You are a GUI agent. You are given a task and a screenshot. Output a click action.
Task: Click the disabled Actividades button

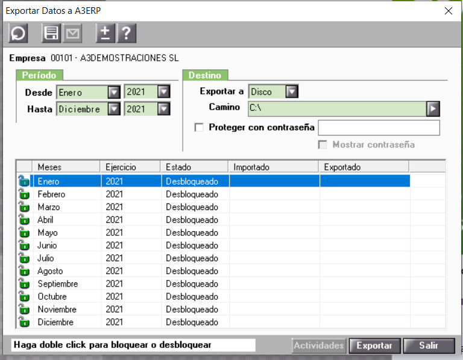319,346
